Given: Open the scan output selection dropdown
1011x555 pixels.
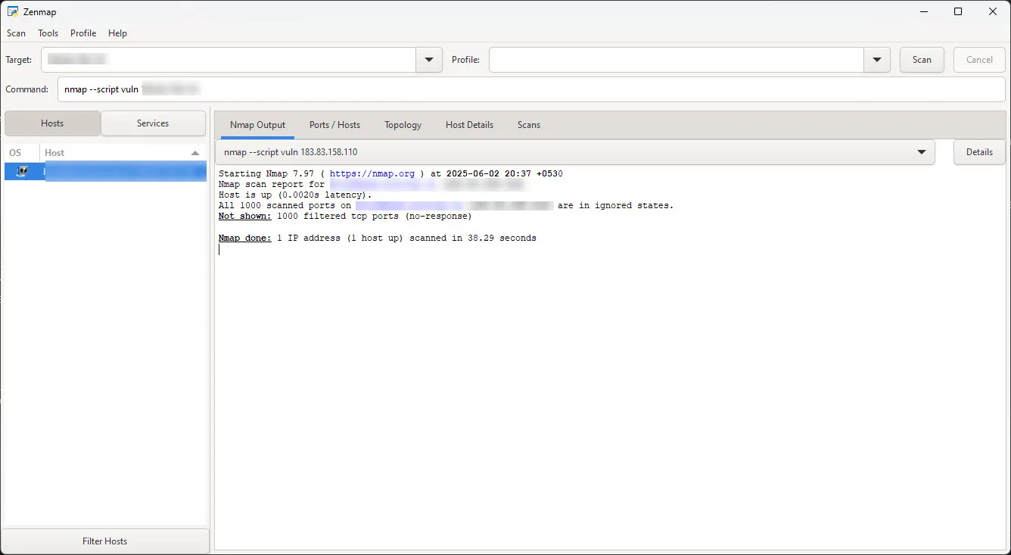Looking at the screenshot, I should click(921, 152).
